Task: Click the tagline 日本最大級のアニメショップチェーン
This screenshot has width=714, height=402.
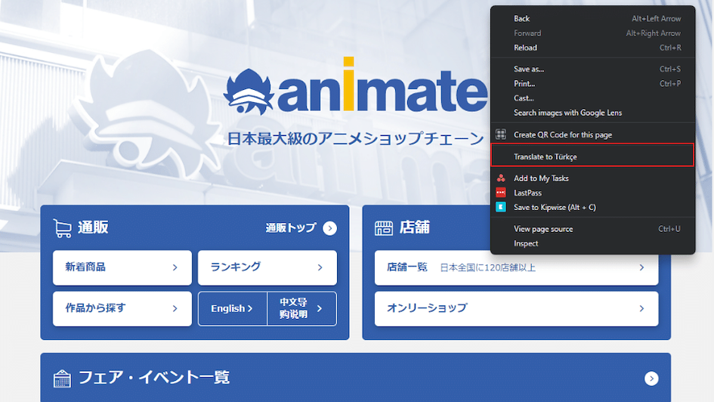Action: [355, 138]
